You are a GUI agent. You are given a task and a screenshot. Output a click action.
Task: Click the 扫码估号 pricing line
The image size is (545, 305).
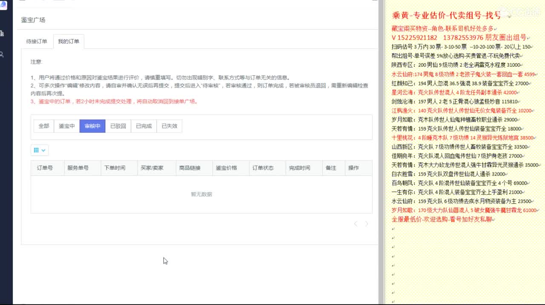pos(461,47)
